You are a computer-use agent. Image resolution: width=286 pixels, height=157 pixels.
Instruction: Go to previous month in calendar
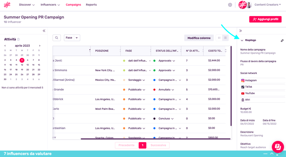[5, 46]
